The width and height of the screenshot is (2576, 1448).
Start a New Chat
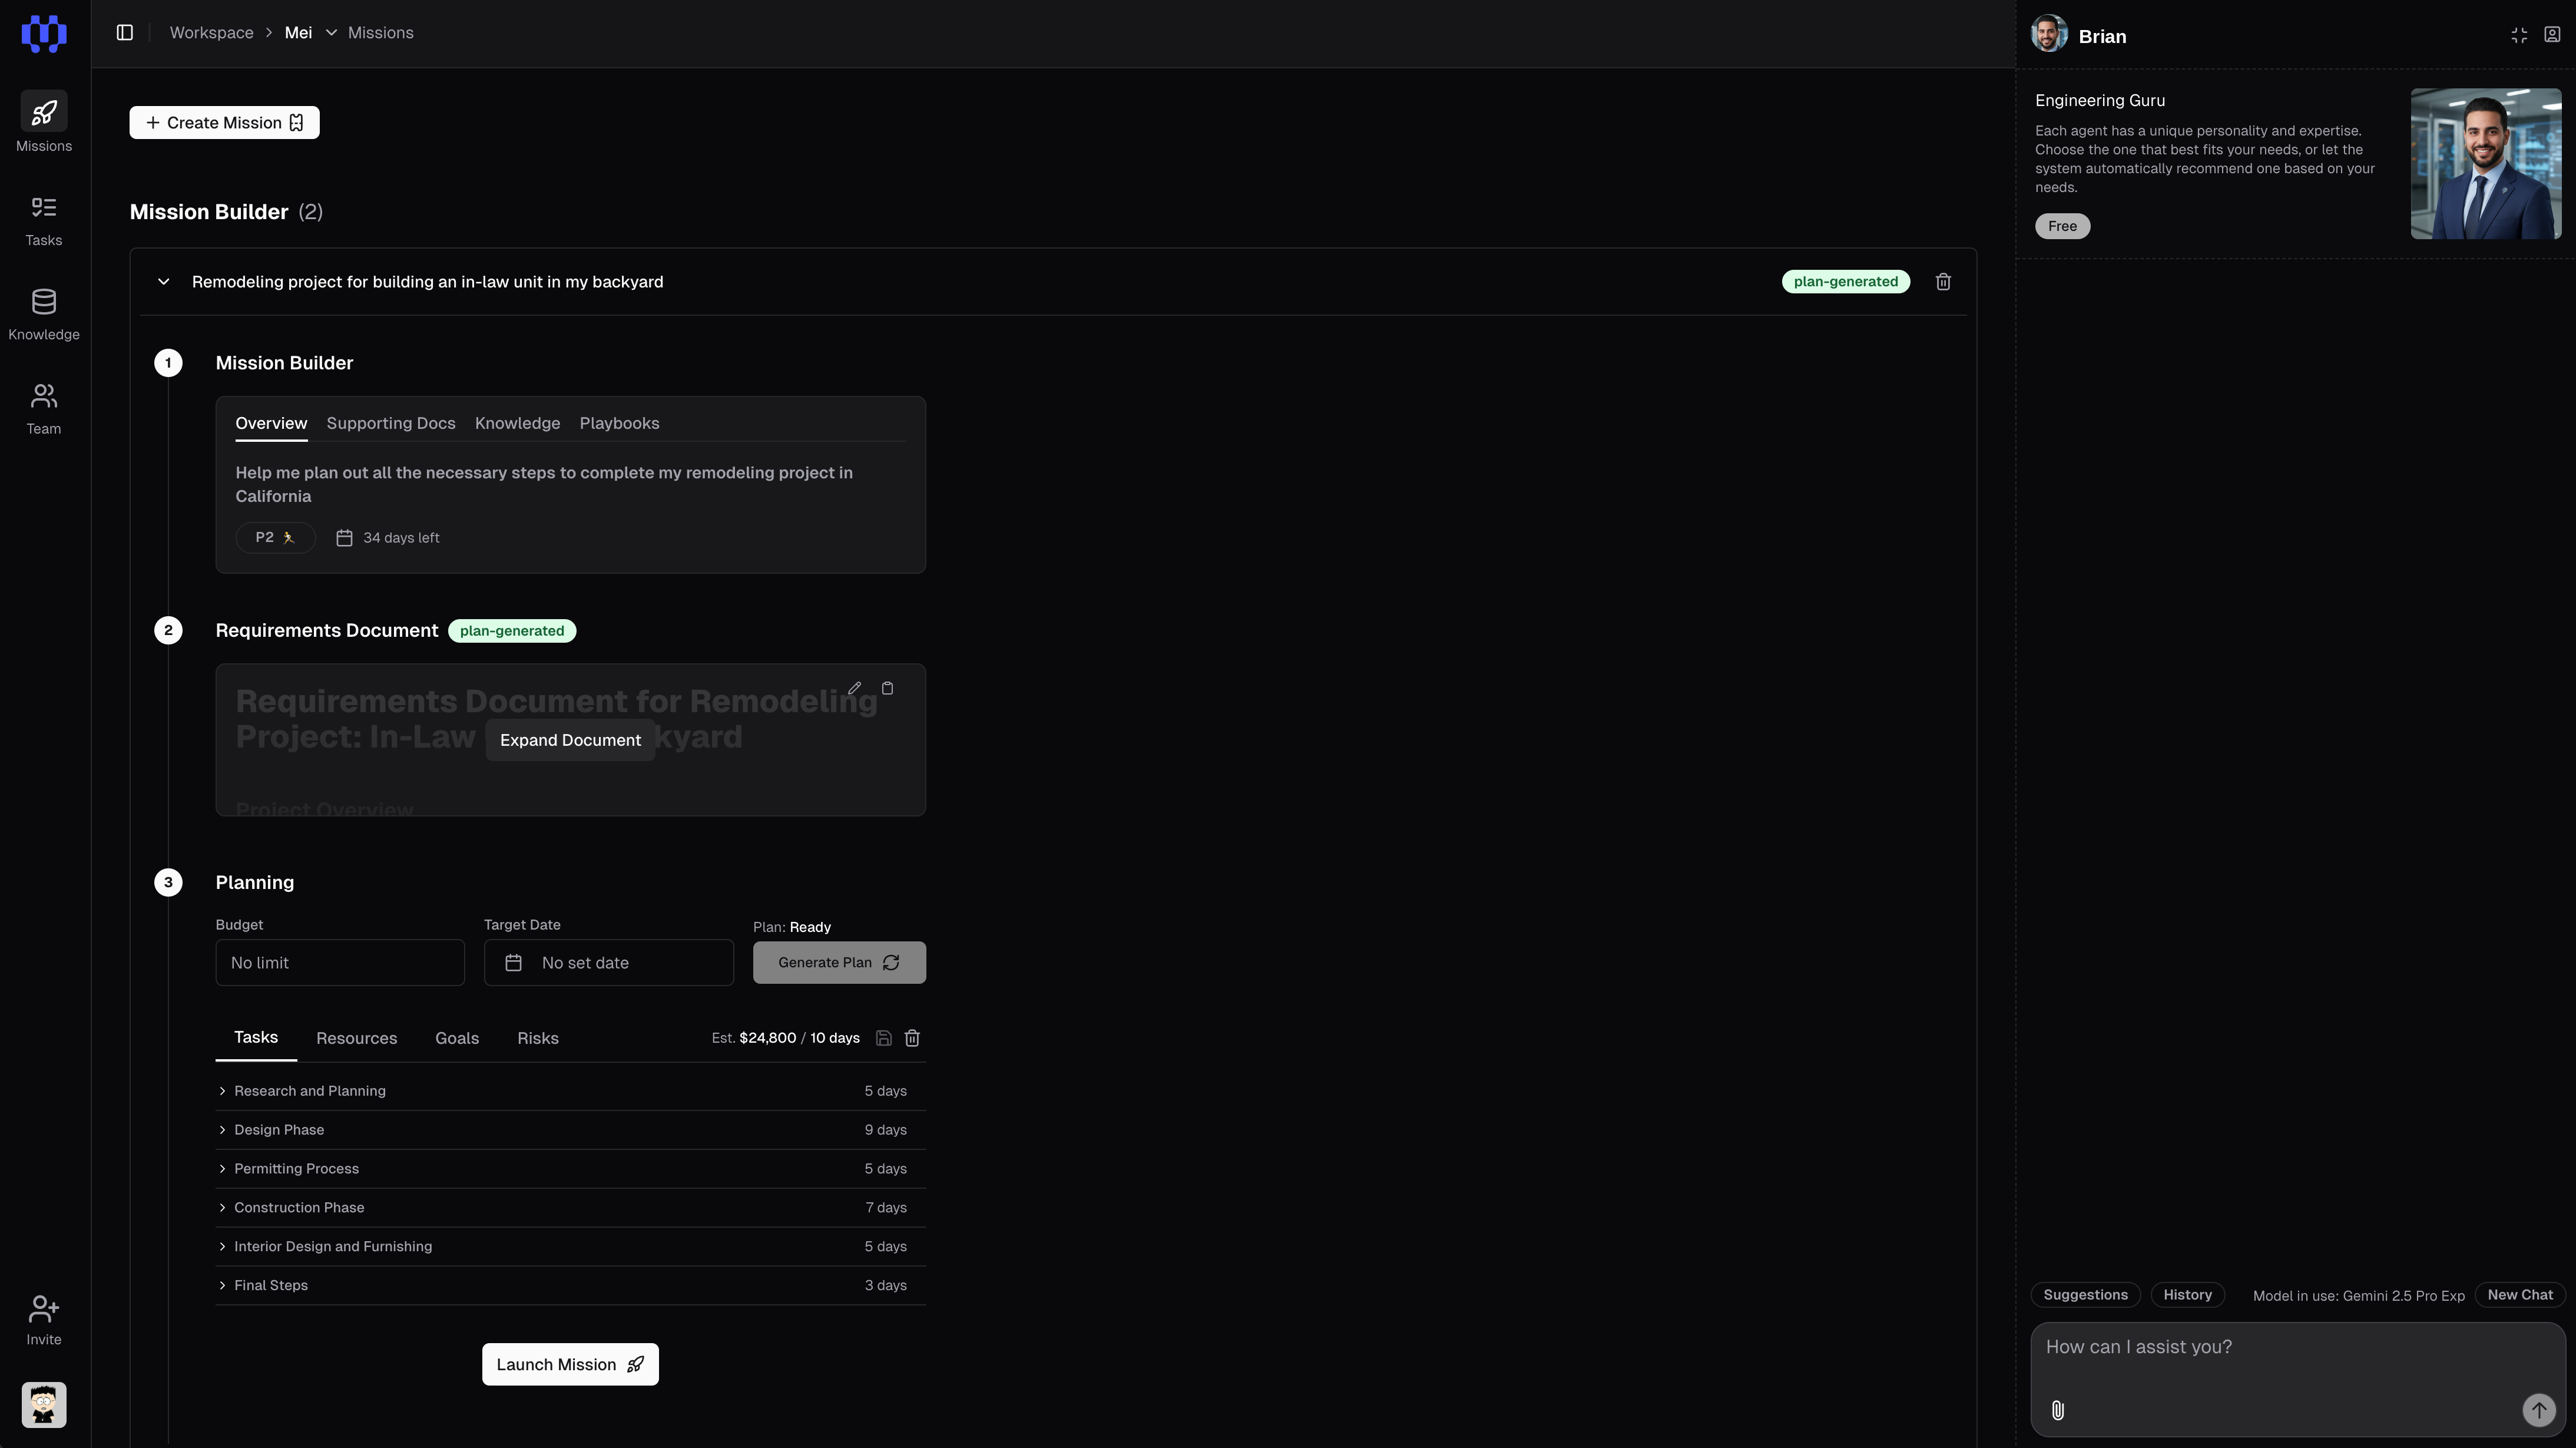pos(2520,1295)
